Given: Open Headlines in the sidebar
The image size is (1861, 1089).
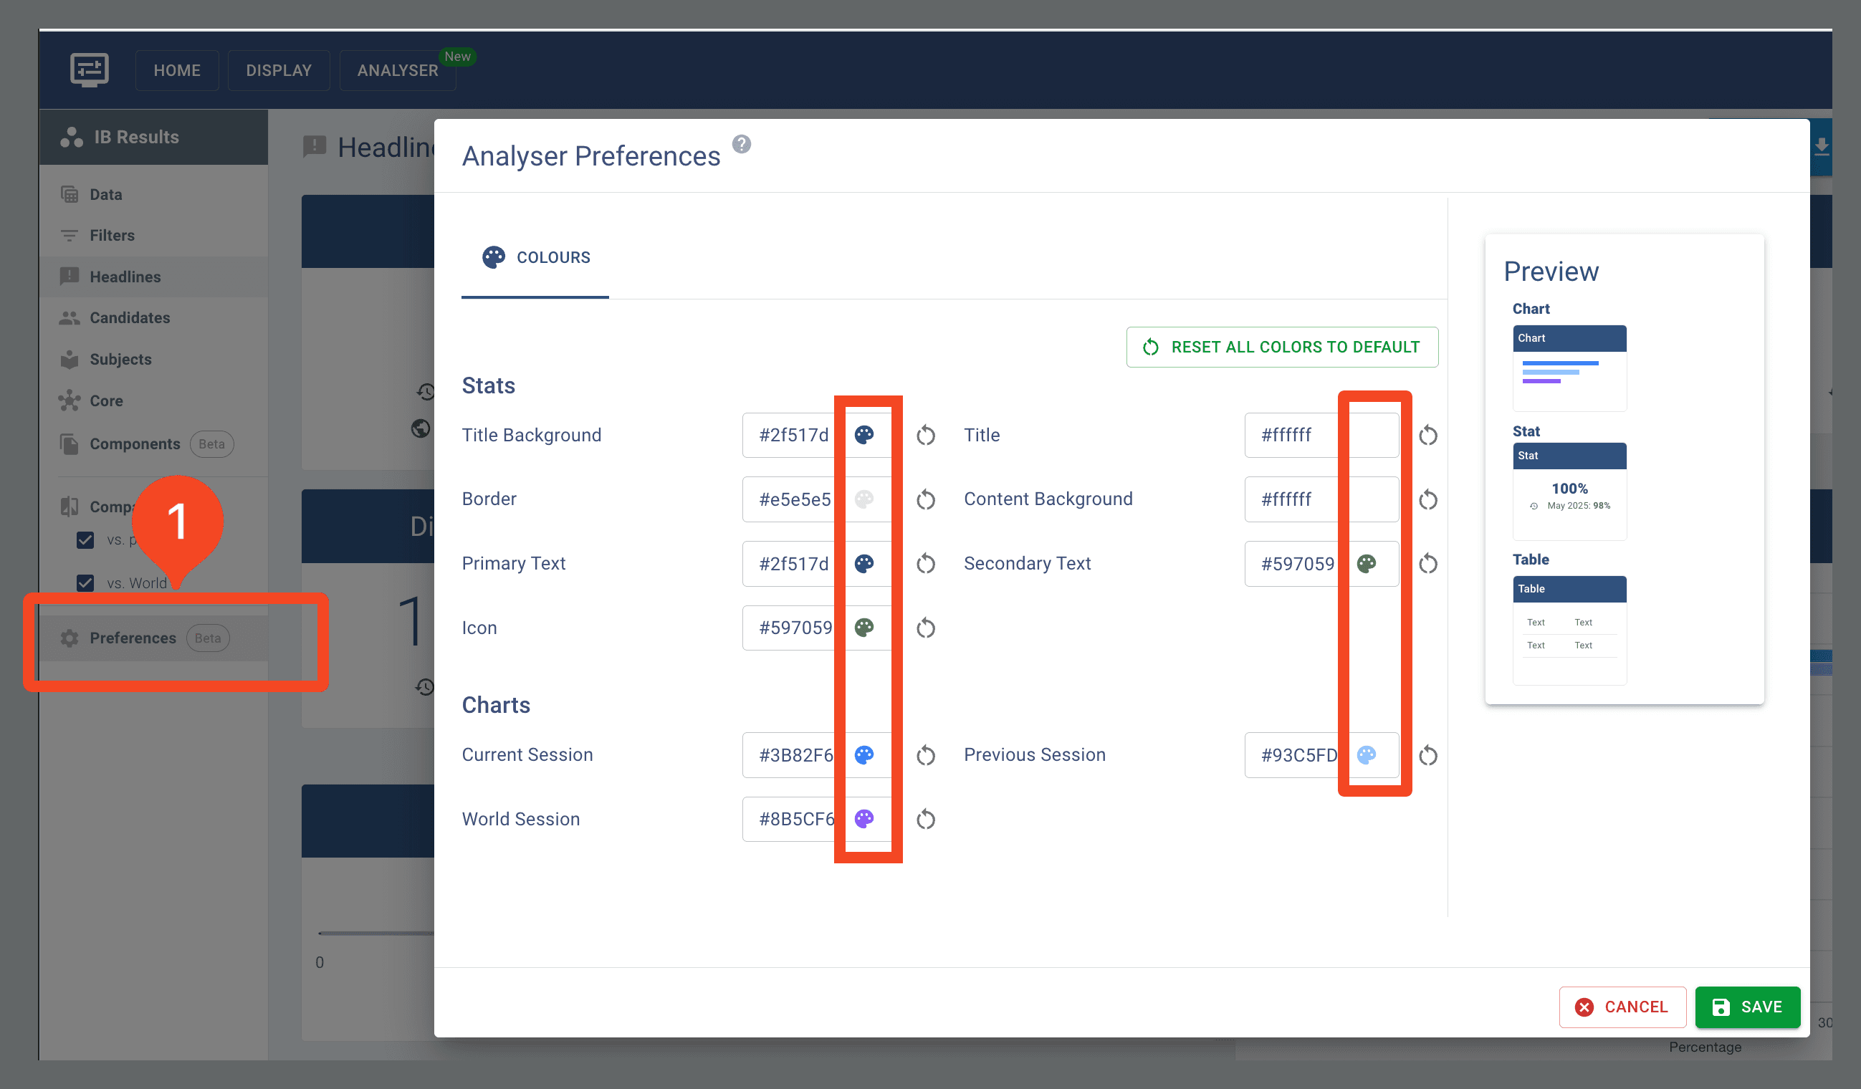Looking at the screenshot, I should coord(153,277).
